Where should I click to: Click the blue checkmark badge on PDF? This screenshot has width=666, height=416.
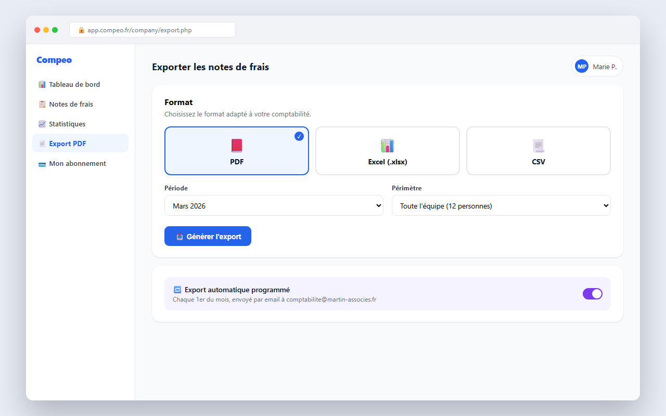pyautogui.click(x=299, y=136)
